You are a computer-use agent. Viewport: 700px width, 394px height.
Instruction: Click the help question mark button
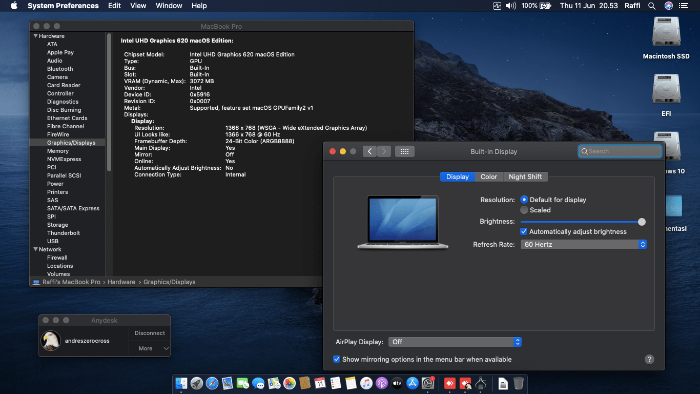tap(649, 360)
